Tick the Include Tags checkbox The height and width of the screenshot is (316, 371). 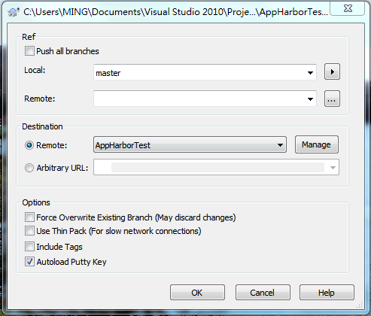pyautogui.click(x=29, y=247)
